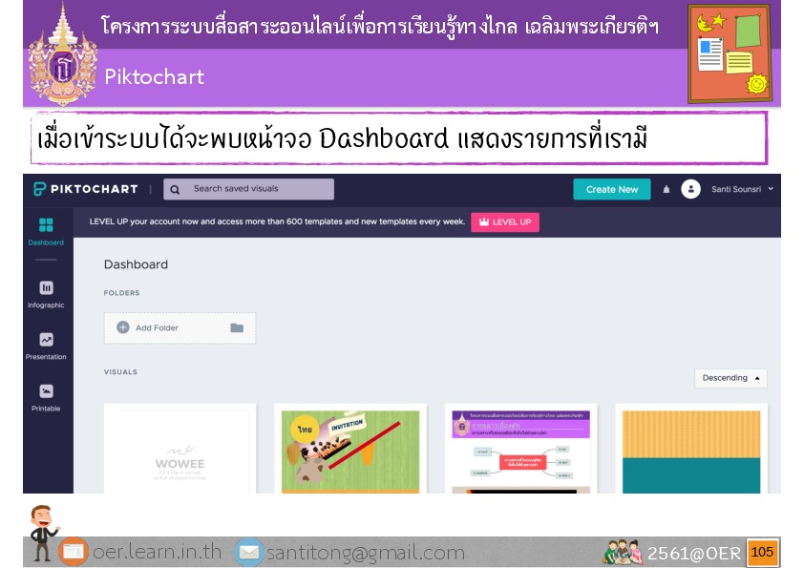
Task: Click the bulletin board icon in header
Action: tap(730, 53)
